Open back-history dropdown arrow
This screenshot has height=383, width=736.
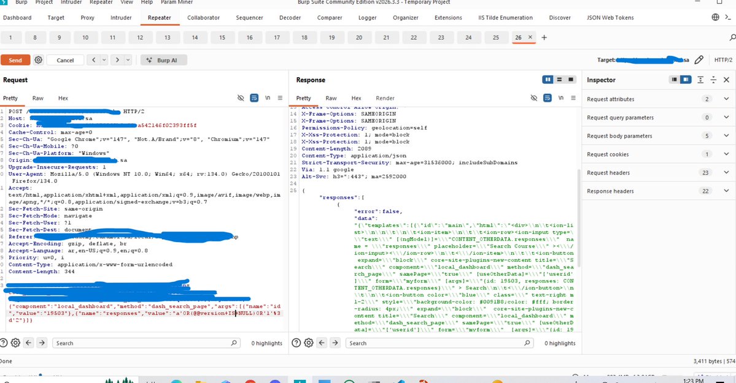pos(104,60)
